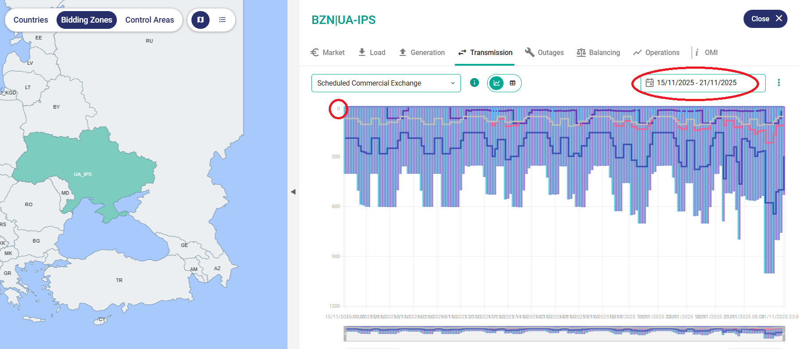Click the calendar icon in date field
This screenshot has height=349, width=799.
(649, 83)
